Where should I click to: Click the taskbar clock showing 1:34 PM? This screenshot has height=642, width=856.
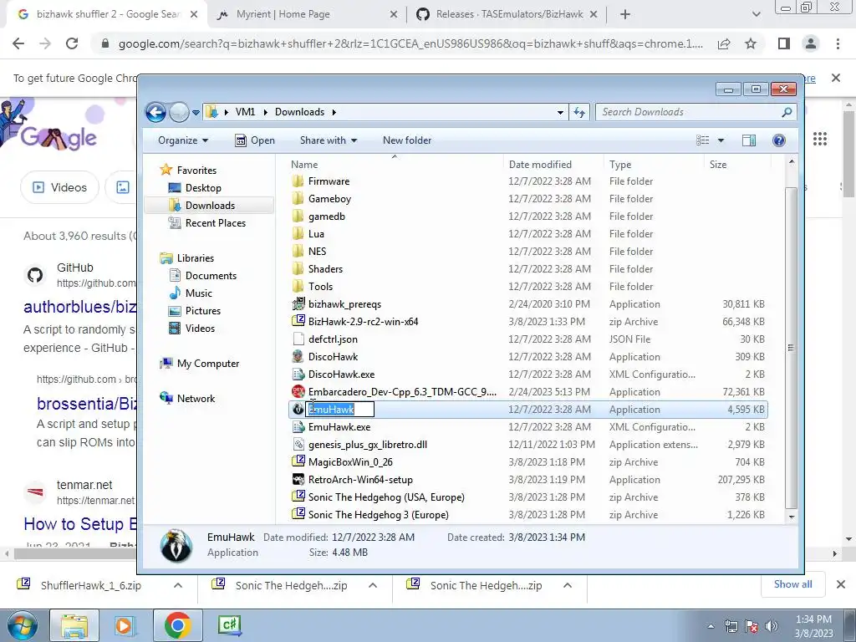click(813, 626)
